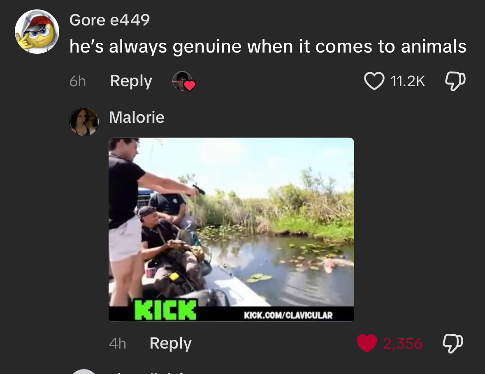Viewport: 485px width, 374px height.
Task: Select the "he's always genuine" comment text
Action: [267, 46]
